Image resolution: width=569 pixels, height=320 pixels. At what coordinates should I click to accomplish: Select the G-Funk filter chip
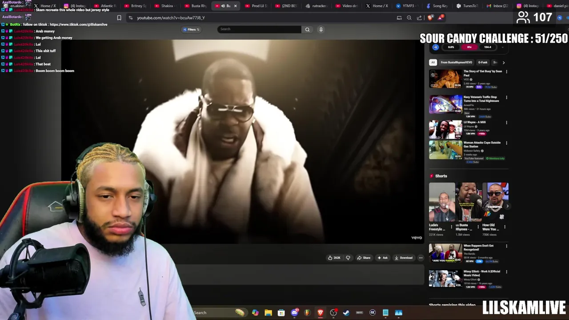483,62
